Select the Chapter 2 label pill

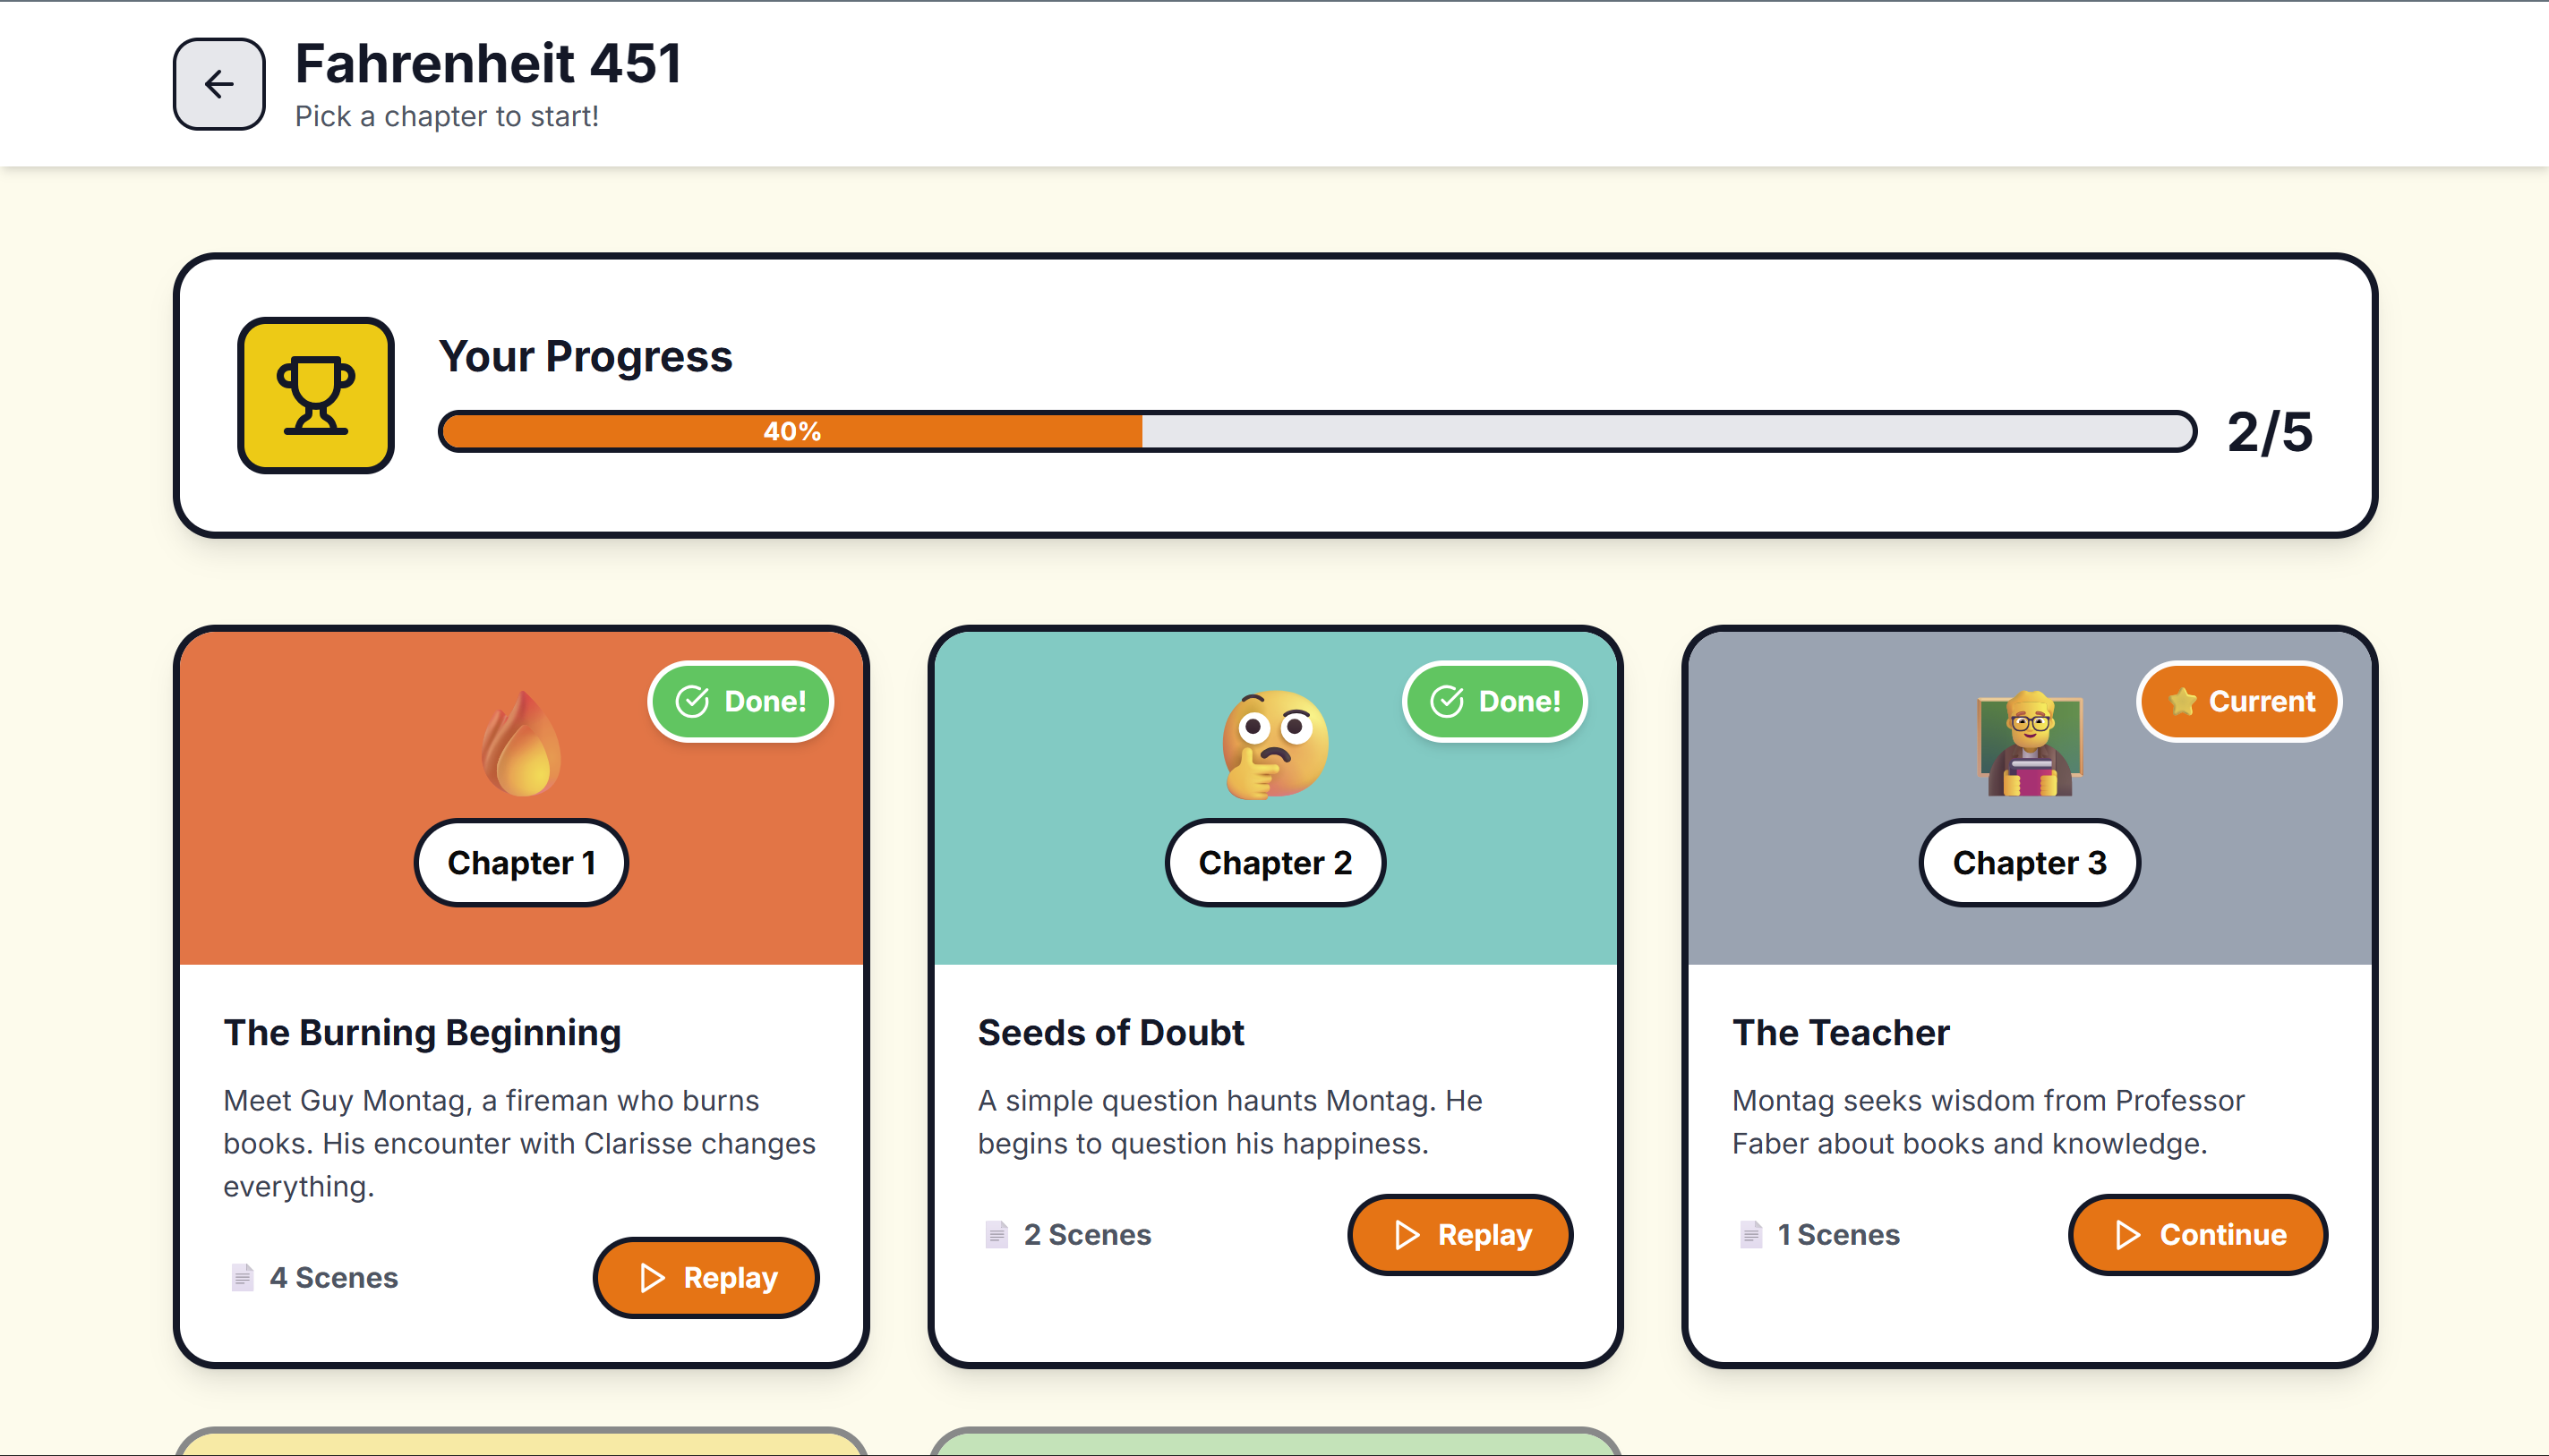point(1276,862)
